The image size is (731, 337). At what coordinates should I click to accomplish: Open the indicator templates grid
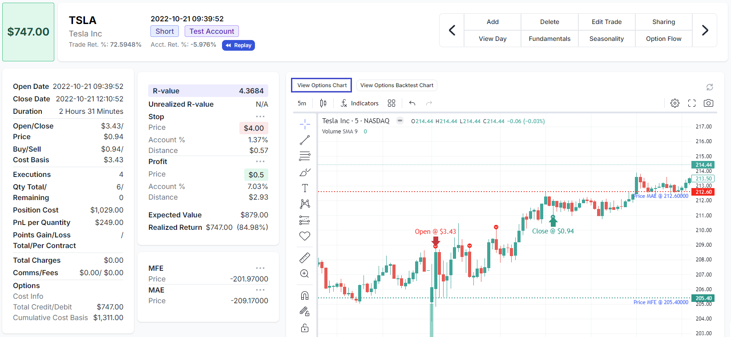(x=392, y=103)
